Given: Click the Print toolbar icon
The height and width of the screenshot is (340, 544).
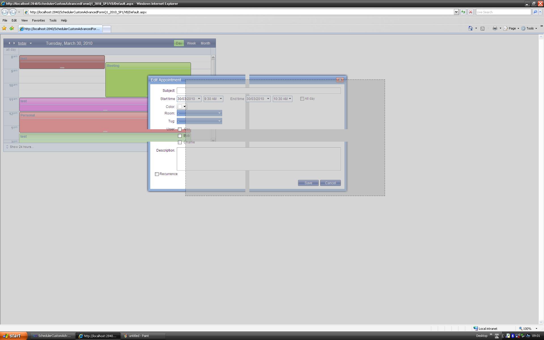Looking at the screenshot, I should tap(495, 28).
